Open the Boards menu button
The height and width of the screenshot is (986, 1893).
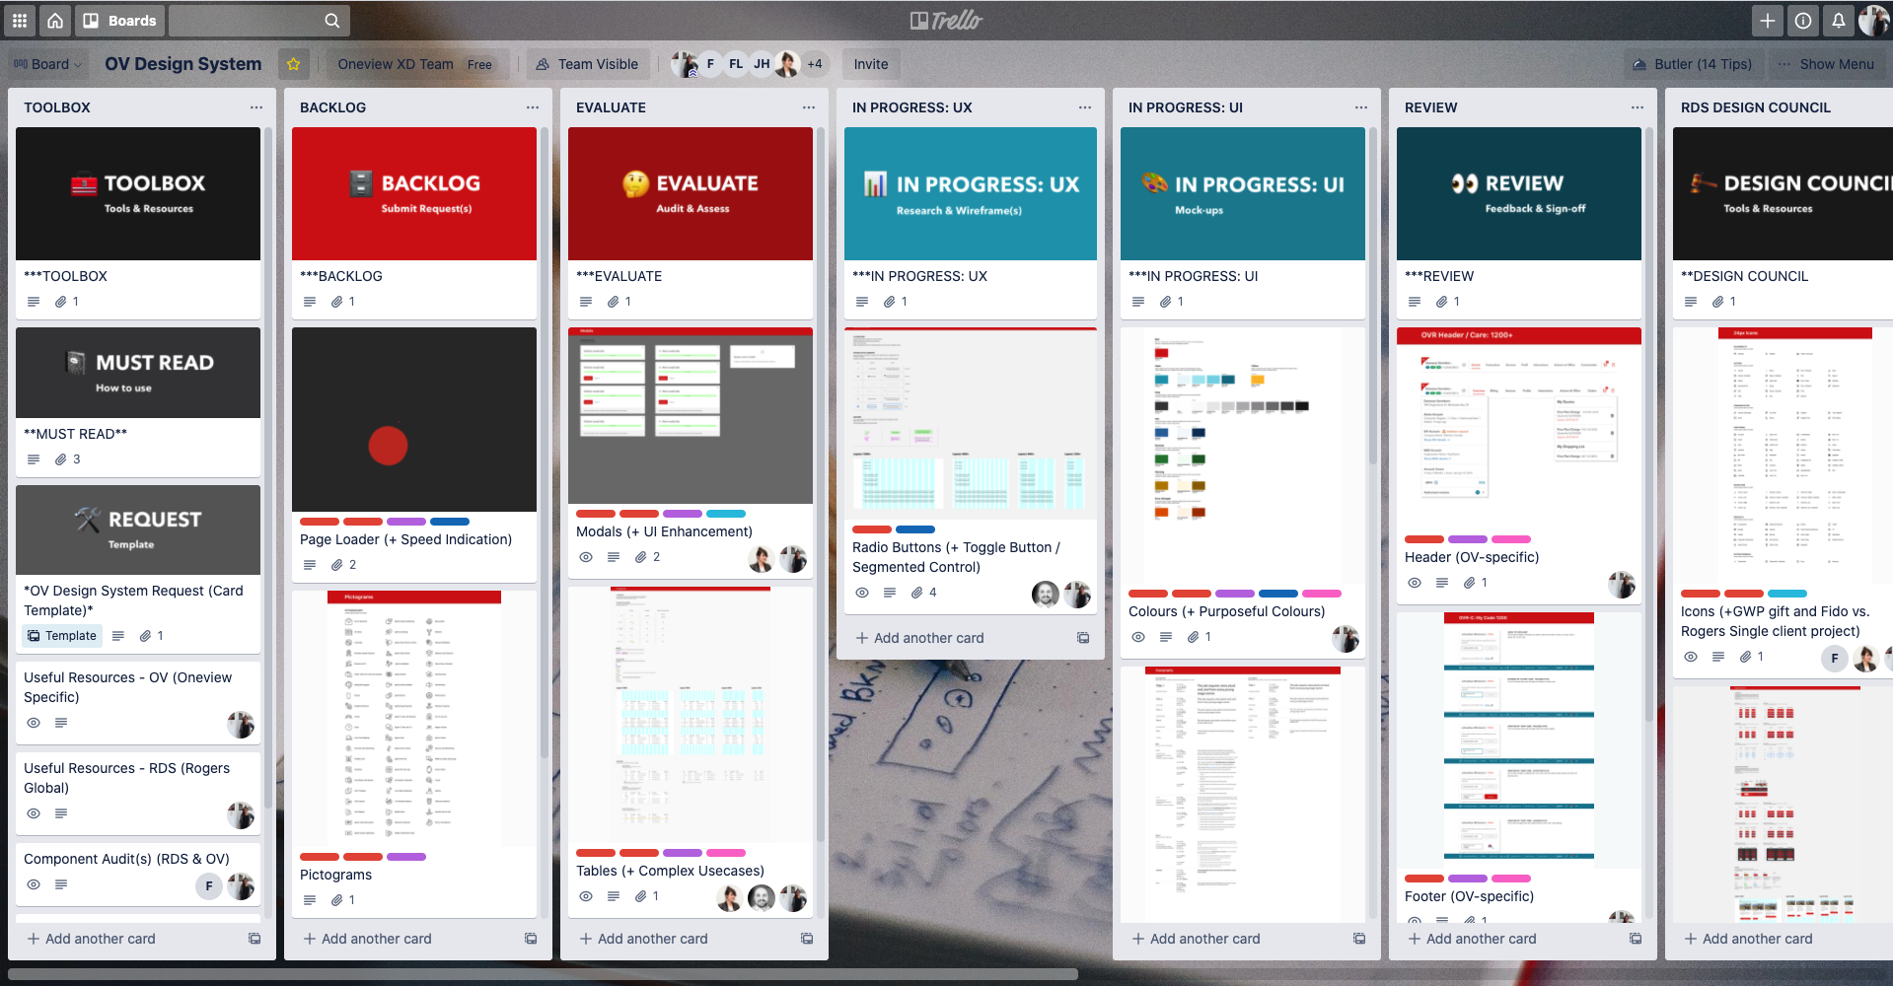[119, 20]
